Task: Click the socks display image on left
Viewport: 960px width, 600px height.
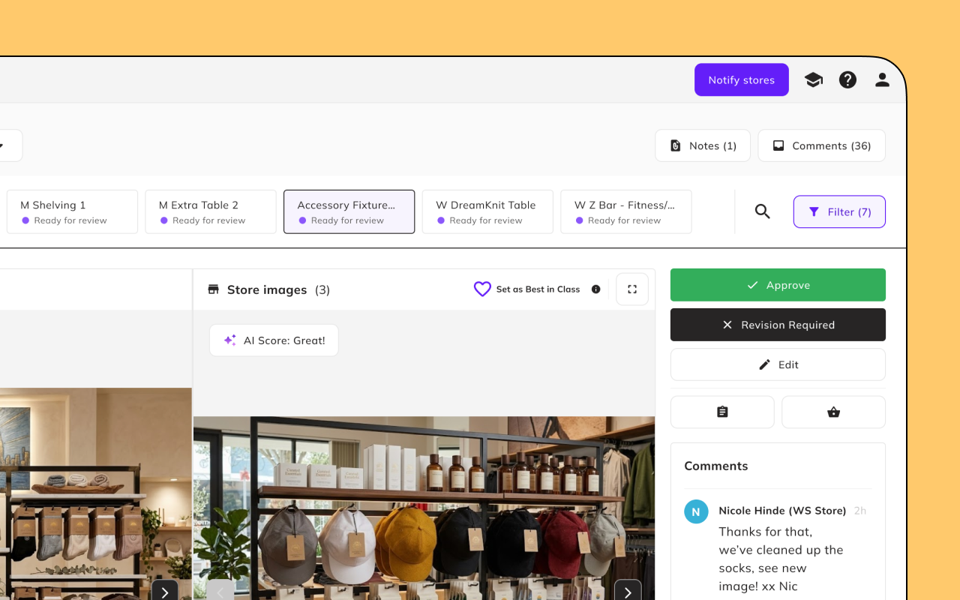Action: (95, 493)
